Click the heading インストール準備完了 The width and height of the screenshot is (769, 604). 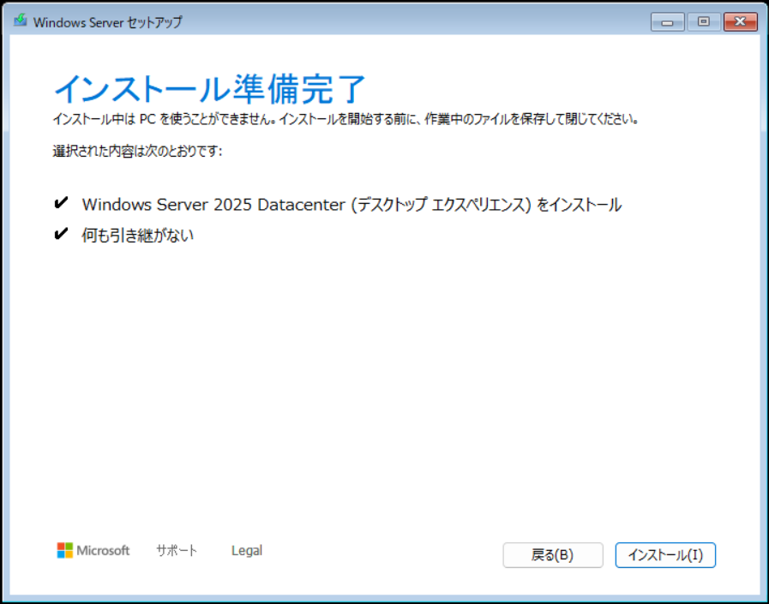210,89
